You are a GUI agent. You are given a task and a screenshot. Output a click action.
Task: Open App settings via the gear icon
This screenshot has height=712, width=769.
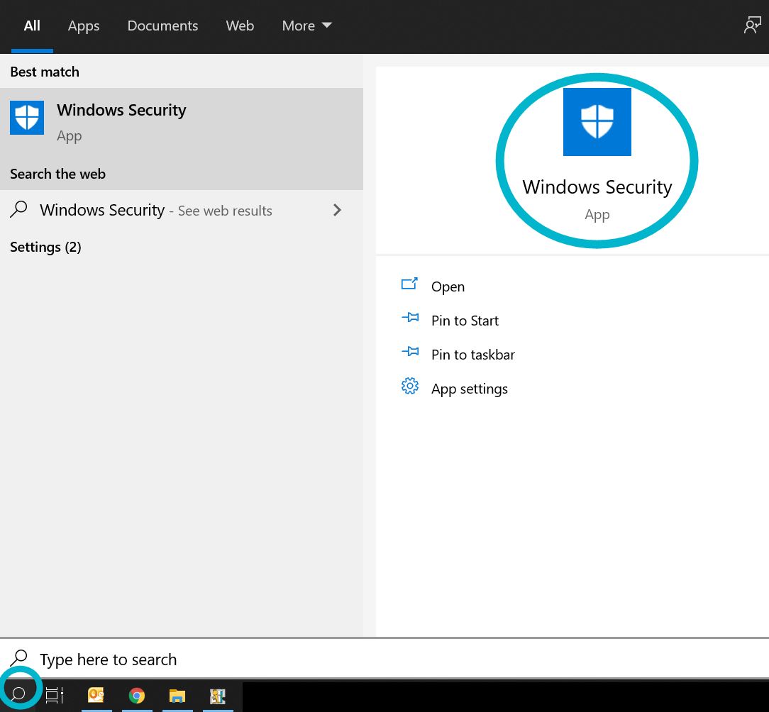coord(410,385)
